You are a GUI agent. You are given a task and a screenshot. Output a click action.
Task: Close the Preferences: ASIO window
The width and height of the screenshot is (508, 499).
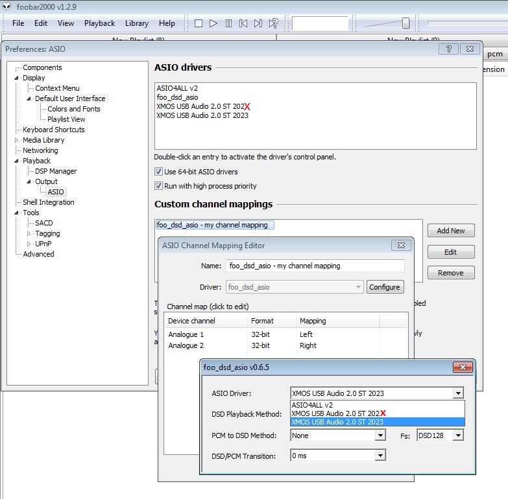tap(470, 49)
